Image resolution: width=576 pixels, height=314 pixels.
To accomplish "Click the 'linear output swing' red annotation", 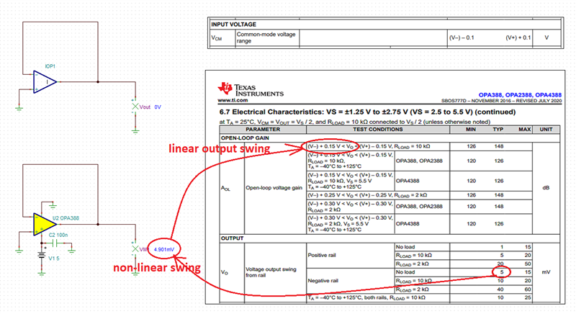I will [220, 148].
